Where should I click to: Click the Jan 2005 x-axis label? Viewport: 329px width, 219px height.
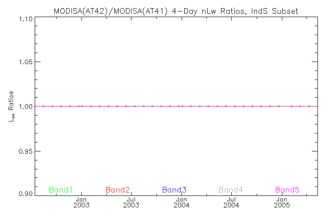point(282,202)
